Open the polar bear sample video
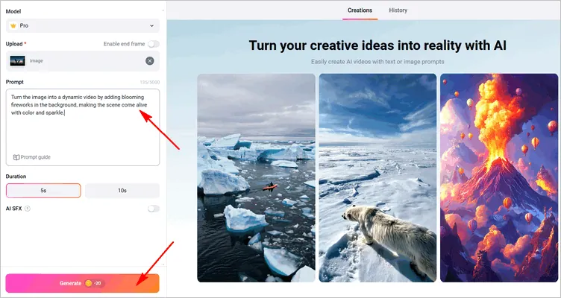Screen dimensions: 561x298 [x=377, y=178]
